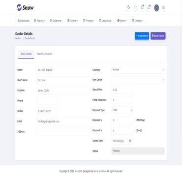Viewport: 182px width, 177px height.
Task: Switch to Basic Details tab
Action: point(26,54)
